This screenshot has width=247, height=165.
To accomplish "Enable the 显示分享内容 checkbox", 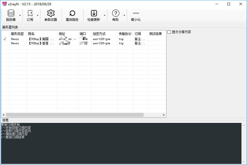I will click(169, 32).
